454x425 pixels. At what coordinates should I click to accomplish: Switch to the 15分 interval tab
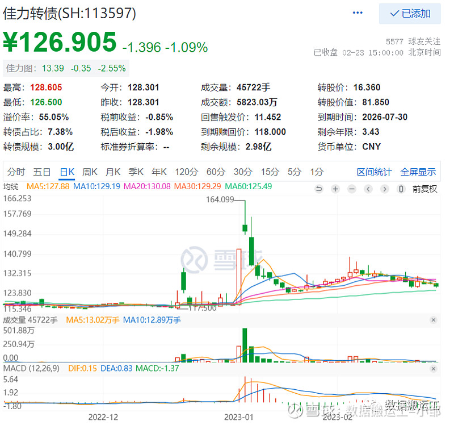[x=270, y=172]
